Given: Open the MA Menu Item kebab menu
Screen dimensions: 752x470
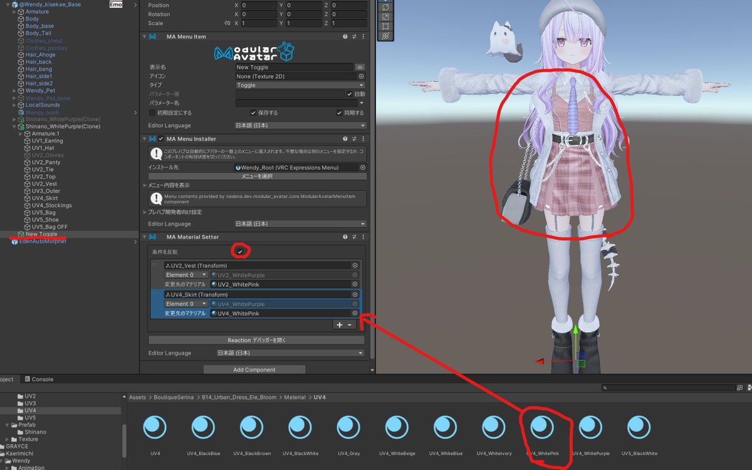Looking at the screenshot, I should [363, 36].
